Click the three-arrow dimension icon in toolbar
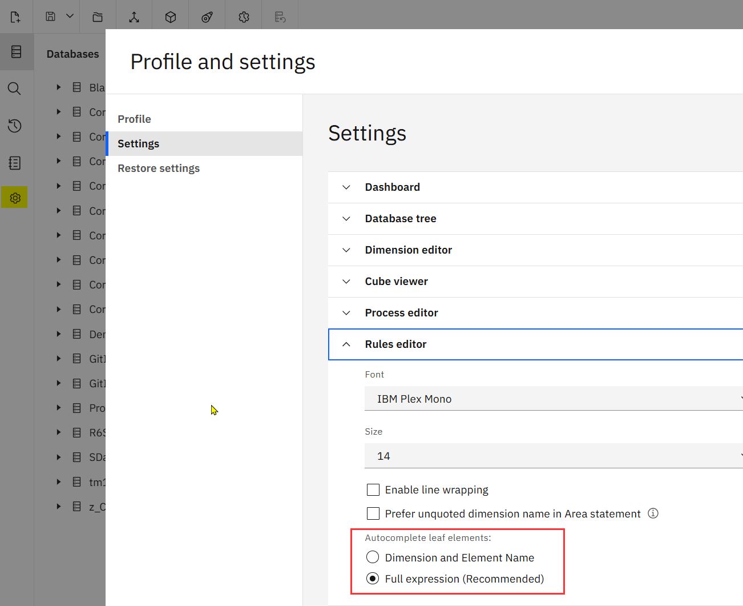 134,17
